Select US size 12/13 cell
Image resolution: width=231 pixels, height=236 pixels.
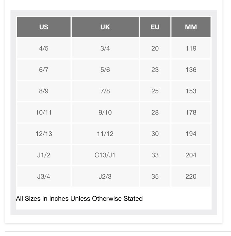pos(44,134)
